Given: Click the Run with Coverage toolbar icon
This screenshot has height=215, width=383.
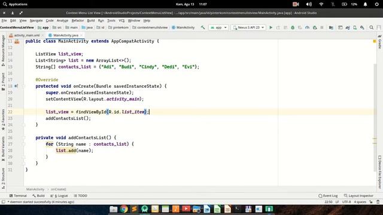Looking at the screenshot, I should coord(300,27).
